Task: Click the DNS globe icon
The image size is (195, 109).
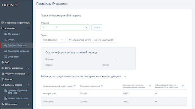Action: pos(3,62)
